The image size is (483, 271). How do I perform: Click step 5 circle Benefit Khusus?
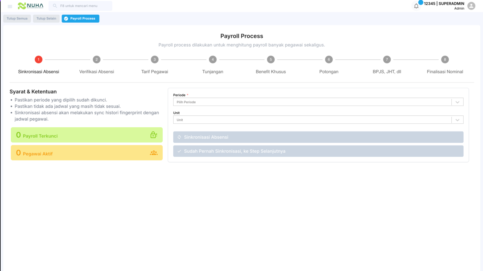(271, 60)
